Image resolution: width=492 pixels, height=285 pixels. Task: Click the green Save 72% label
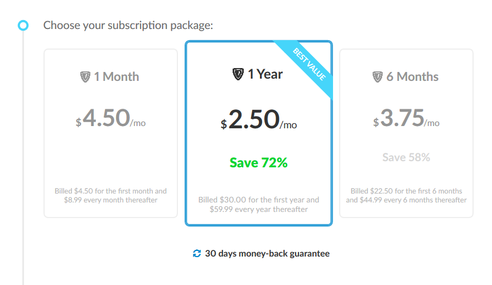pyautogui.click(x=258, y=163)
